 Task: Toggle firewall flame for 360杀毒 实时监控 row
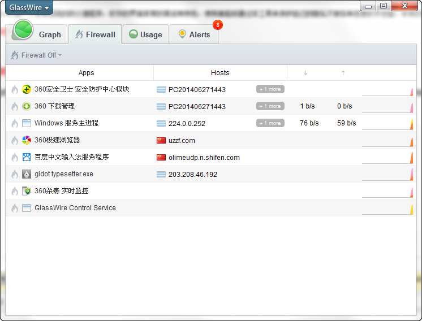coord(15,191)
